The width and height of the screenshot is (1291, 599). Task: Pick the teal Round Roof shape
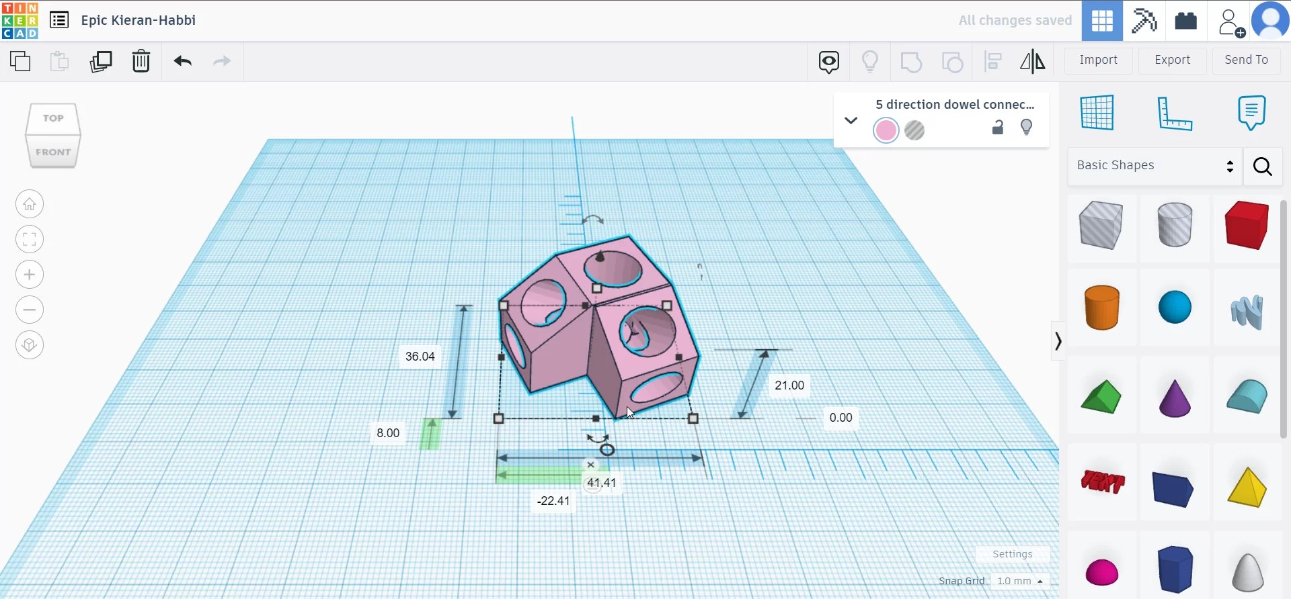[1247, 396]
